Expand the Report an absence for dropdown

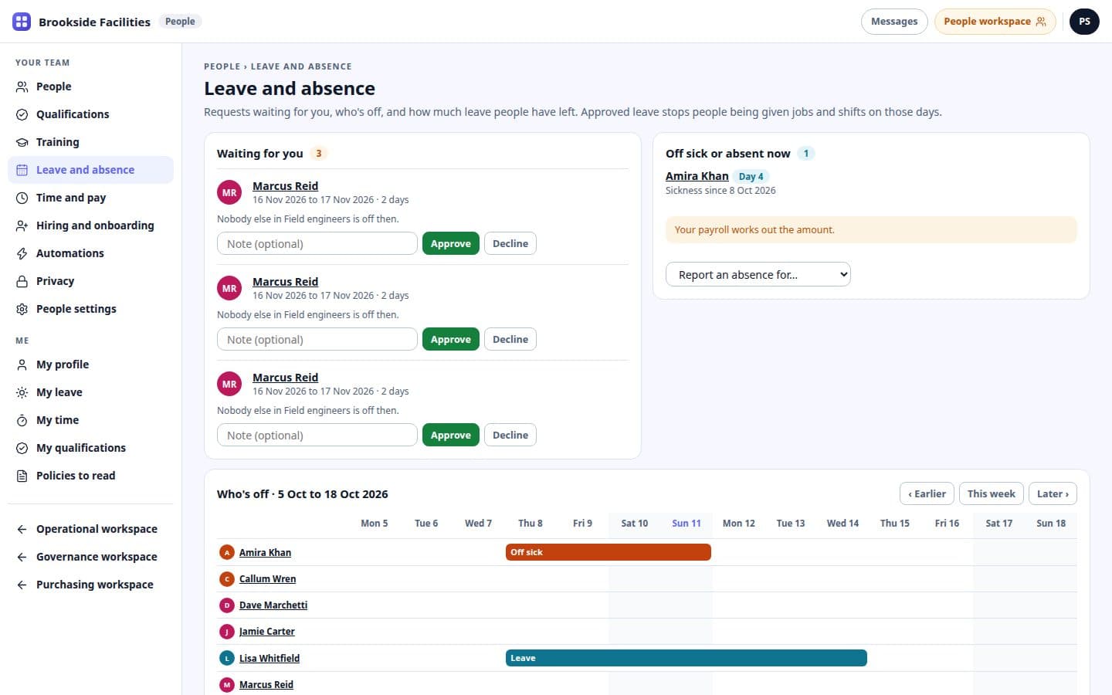tap(758, 274)
